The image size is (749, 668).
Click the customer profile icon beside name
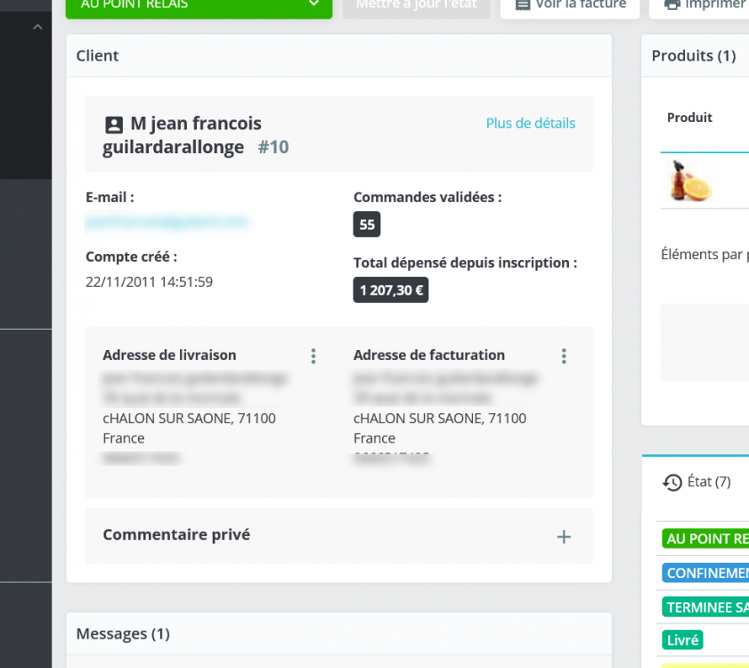(x=114, y=126)
